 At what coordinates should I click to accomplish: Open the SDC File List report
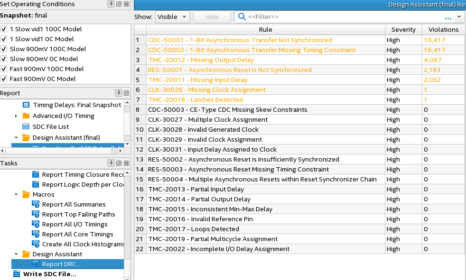51,126
